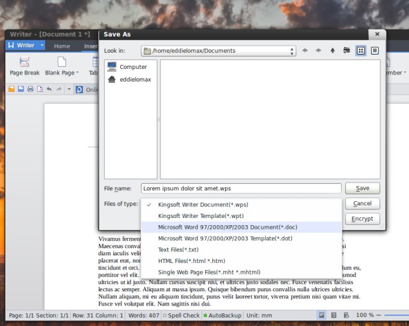Open the Look in path dropdown
The width and height of the screenshot is (409, 326).
[218, 51]
